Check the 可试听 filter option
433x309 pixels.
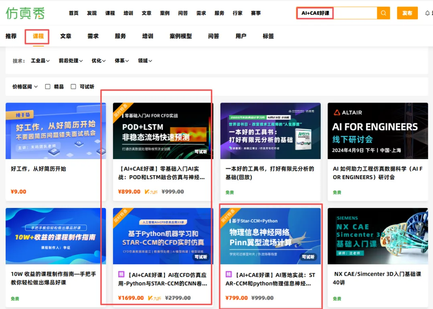(x=74, y=87)
